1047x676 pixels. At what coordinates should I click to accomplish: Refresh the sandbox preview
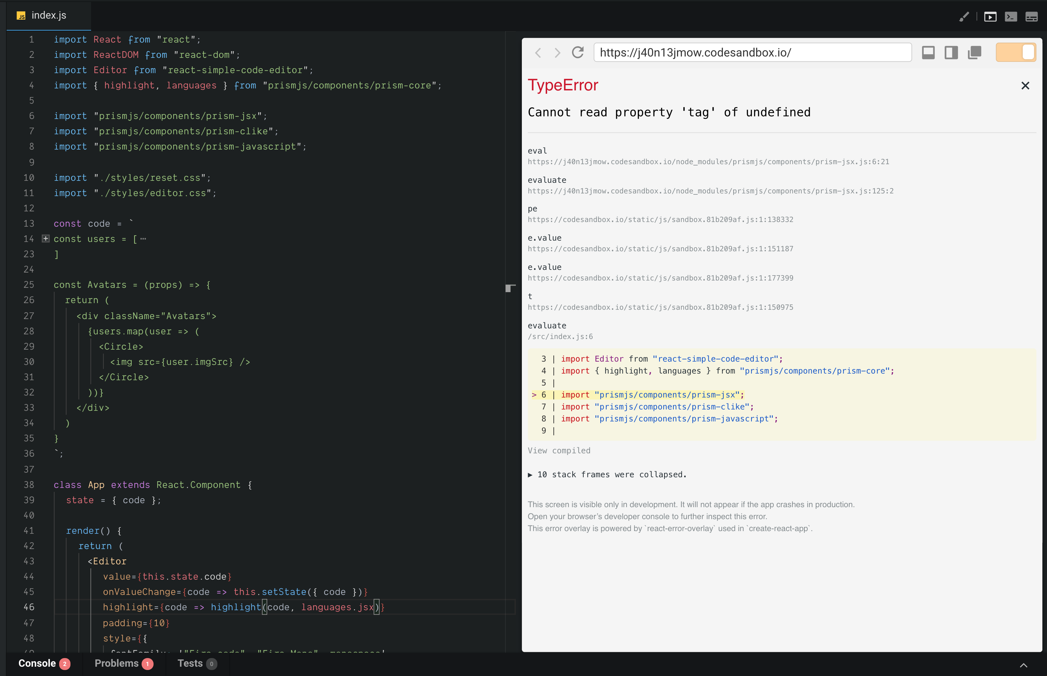(x=578, y=52)
